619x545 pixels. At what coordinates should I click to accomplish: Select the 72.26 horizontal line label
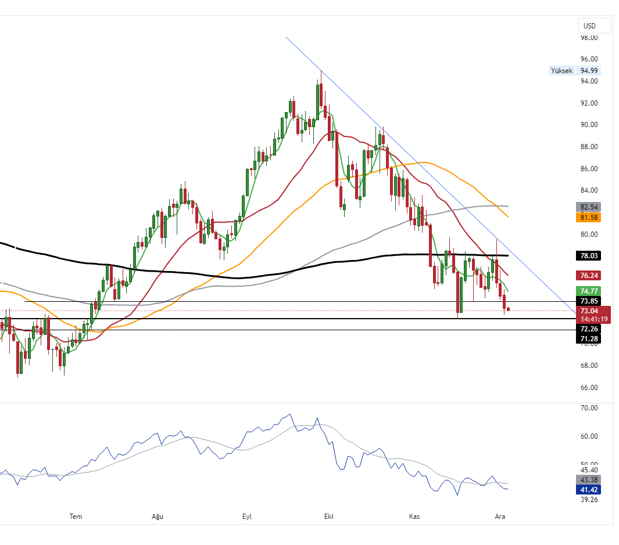coord(588,329)
